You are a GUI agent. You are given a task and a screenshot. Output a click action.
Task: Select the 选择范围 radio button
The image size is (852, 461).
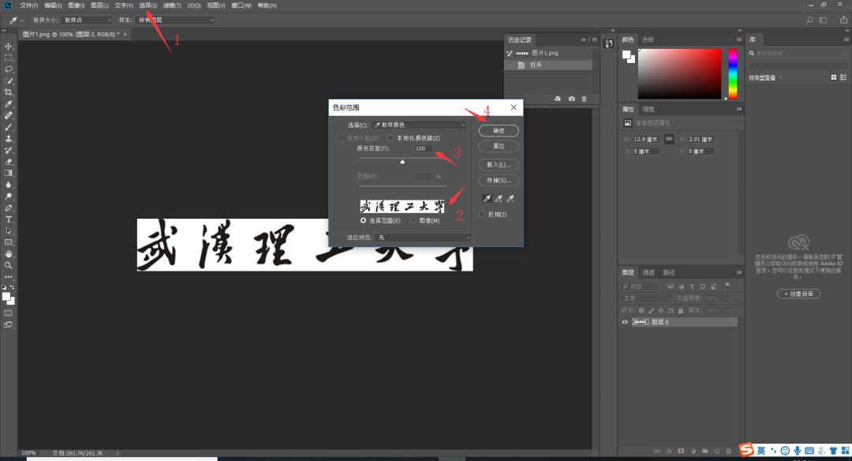[x=363, y=221]
